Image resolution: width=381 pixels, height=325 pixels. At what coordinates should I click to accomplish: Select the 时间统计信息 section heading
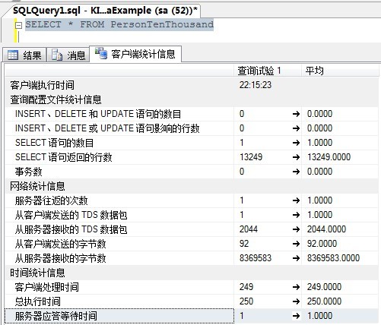pyautogui.click(x=37, y=273)
